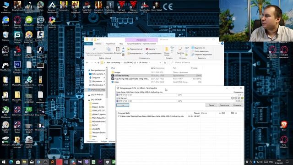Switch to the Поделиться ribbon tab

[x=110, y=44]
